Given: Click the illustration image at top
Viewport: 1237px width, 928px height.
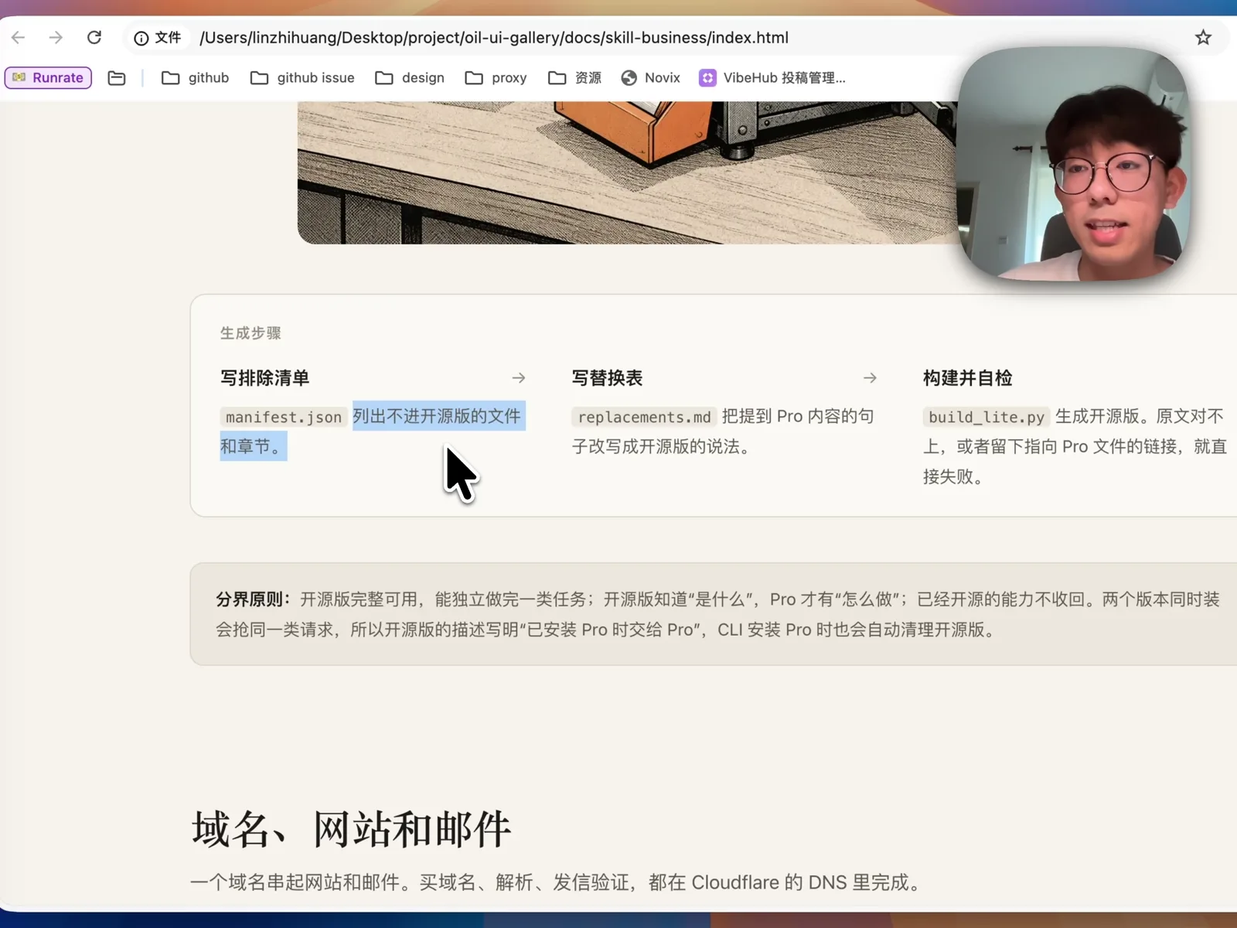Looking at the screenshot, I should pyautogui.click(x=627, y=172).
